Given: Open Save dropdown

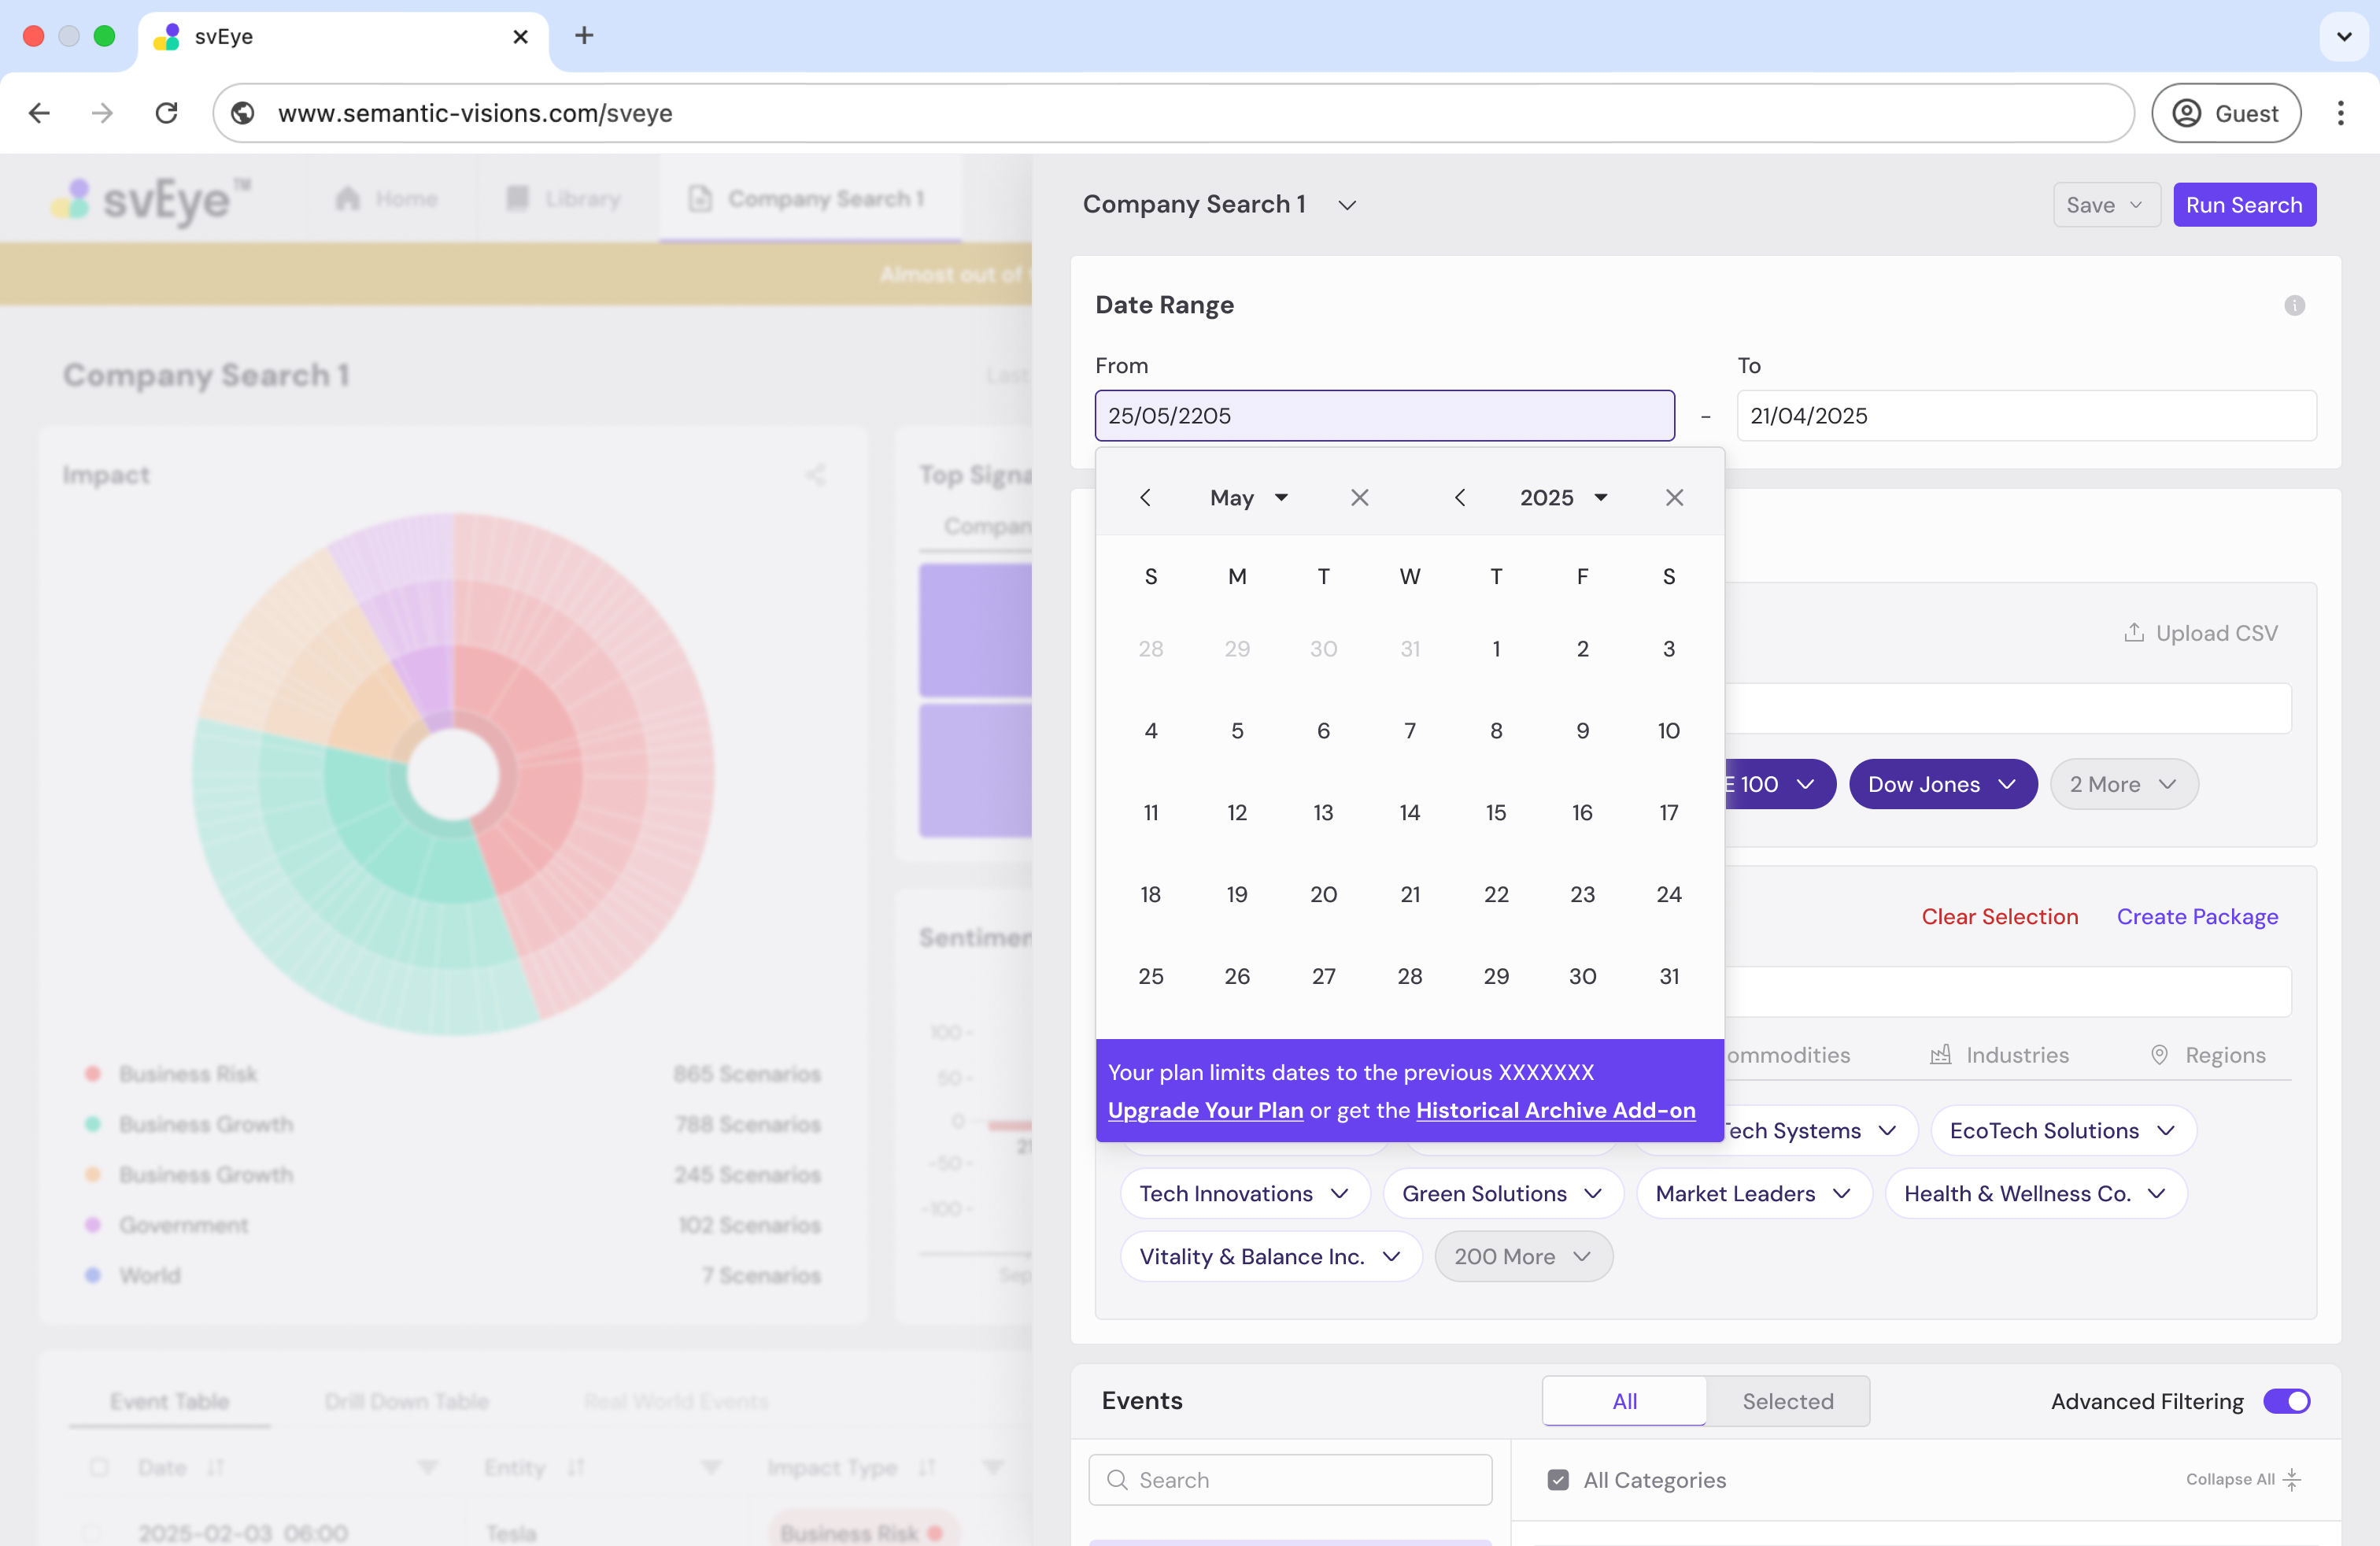Looking at the screenshot, I should (2106, 205).
